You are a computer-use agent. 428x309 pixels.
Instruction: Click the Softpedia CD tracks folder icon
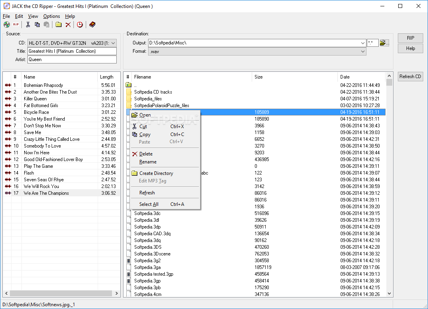coord(129,92)
